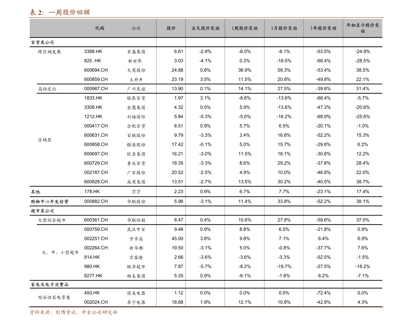This screenshot has height=322, width=412.
Task: Click stock code 3368.HK
Action: pos(93,52)
